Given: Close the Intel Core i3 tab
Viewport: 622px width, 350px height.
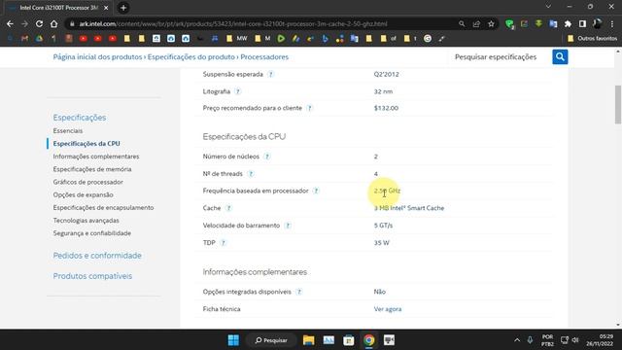Looking at the screenshot, I should 106,8.
